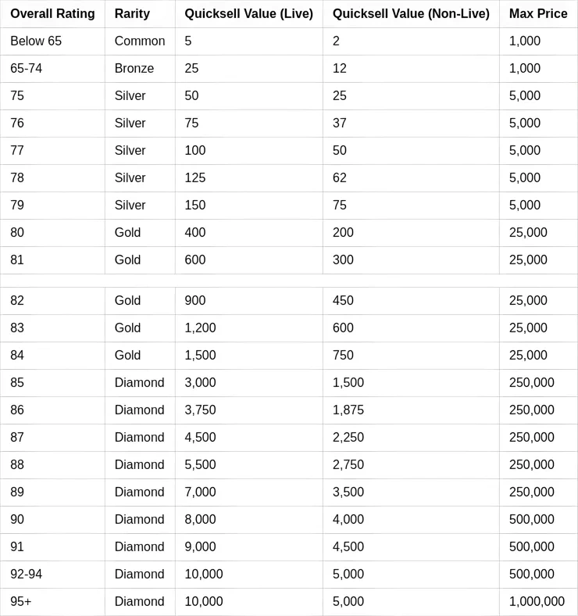Click the 'Overall Rating' column header
This screenshot has width=578, height=616.
[52, 14]
